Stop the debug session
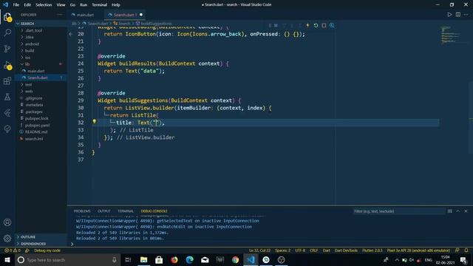473x266 pixels. [x=324, y=25]
